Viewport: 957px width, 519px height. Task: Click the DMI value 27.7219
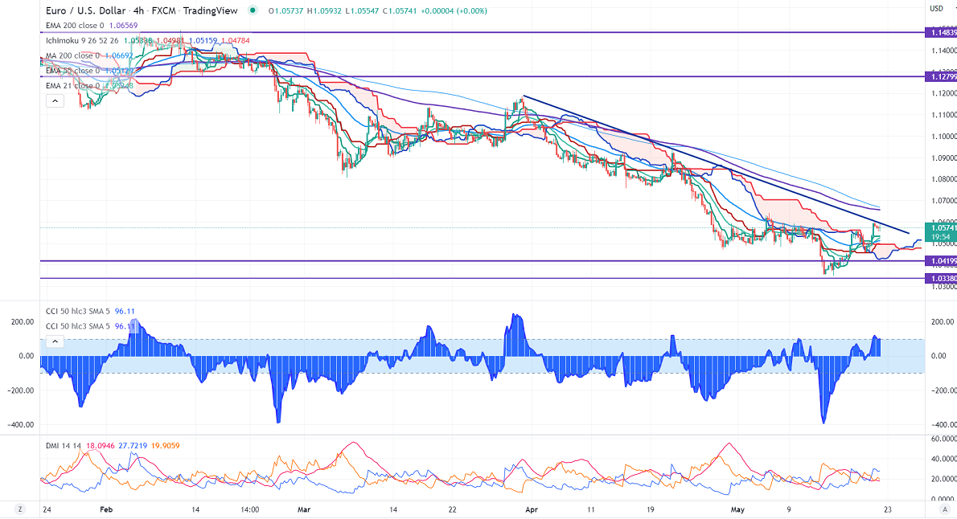point(133,446)
